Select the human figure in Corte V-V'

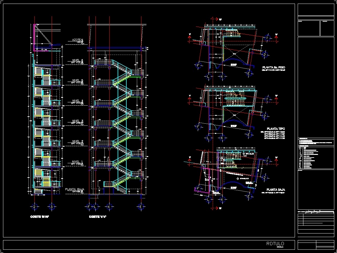coord(109,161)
